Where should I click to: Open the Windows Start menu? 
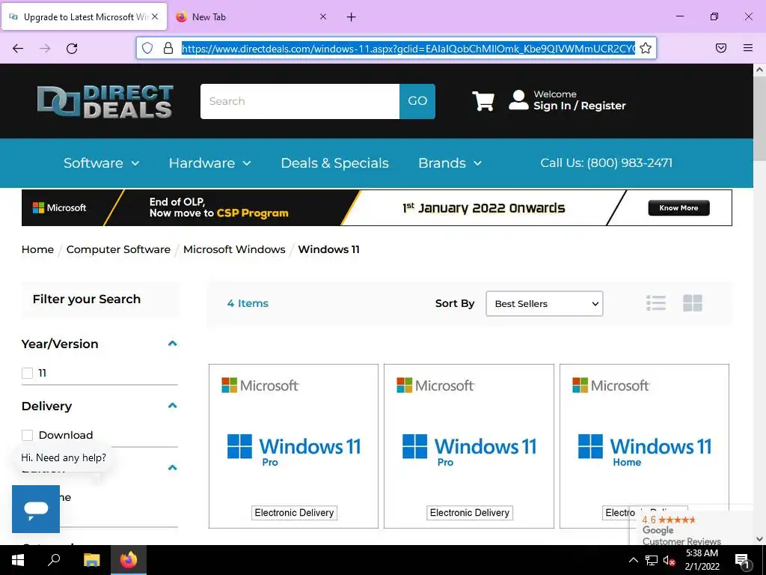click(18, 560)
